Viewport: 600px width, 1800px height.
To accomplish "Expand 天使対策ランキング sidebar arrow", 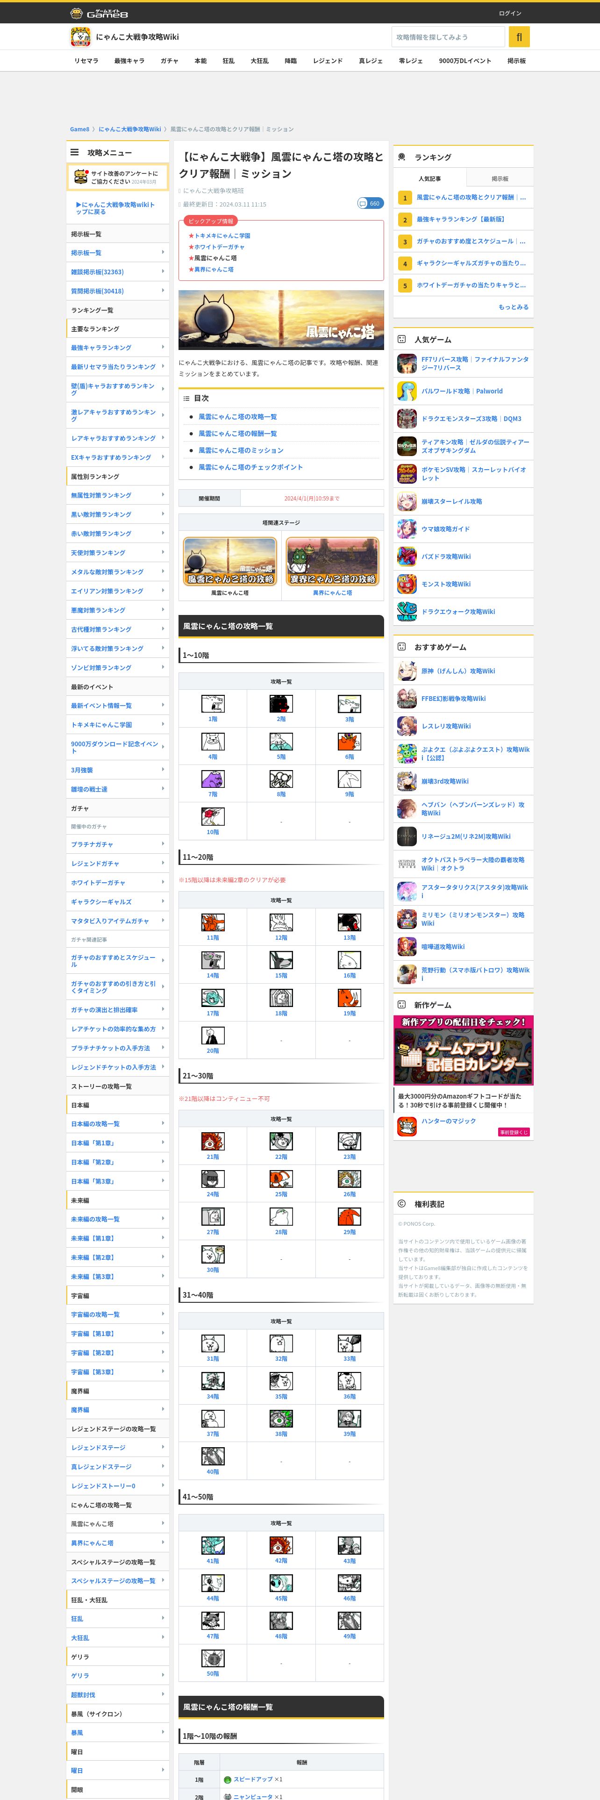I will (163, 552).
